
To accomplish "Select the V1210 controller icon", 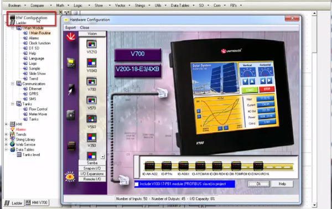I will pos(91,44).
